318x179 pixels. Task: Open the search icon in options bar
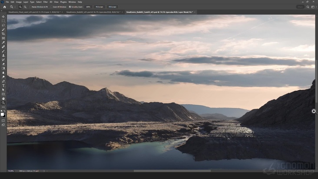[x=308, y=7]
